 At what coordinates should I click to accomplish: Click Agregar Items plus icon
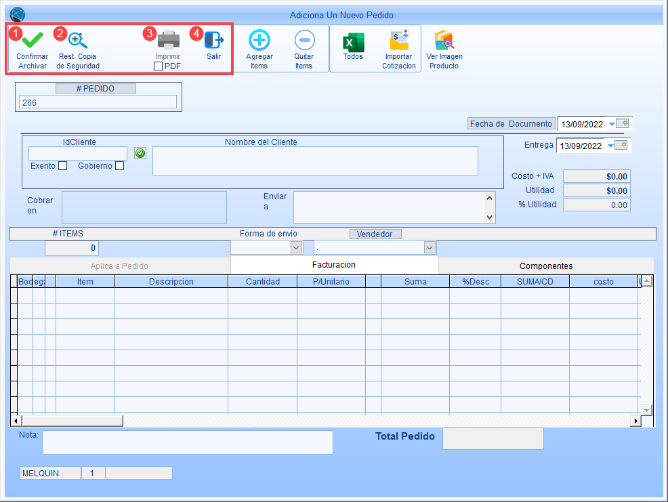pos(259,40)
